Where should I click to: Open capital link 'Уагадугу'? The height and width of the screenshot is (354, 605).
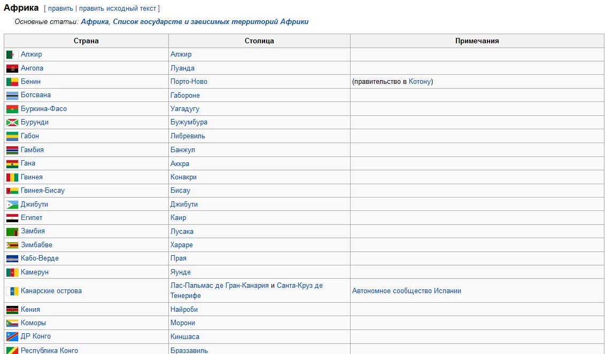coord(185,109)
